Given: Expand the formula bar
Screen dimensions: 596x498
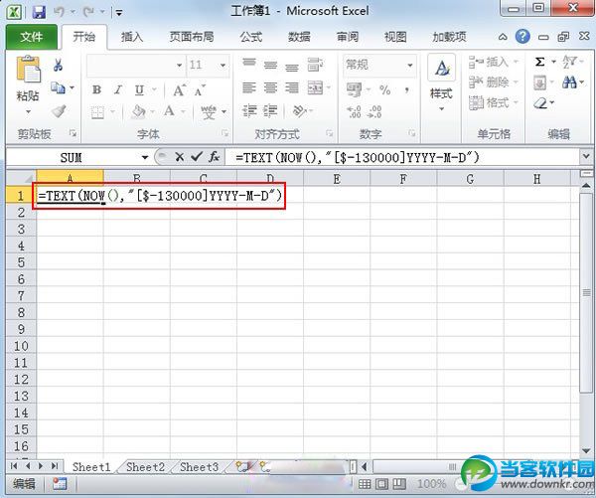Looking at the screenshot, I should 586,156.
